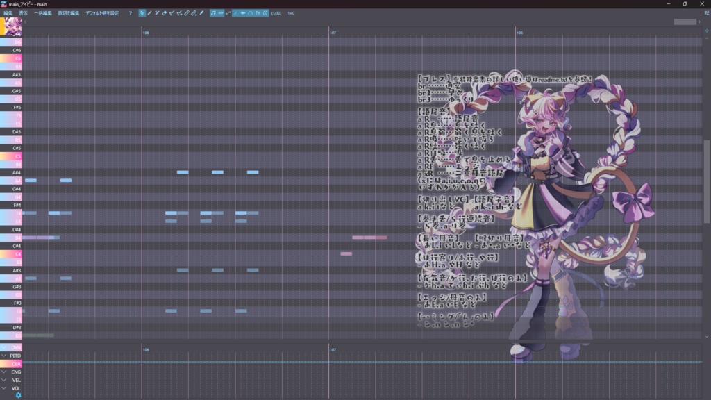Image resolution: width=711 pixels, height=400 pixels.
Task: Enable snap-to-grid in the toolbar
Action: pos(266,12)
